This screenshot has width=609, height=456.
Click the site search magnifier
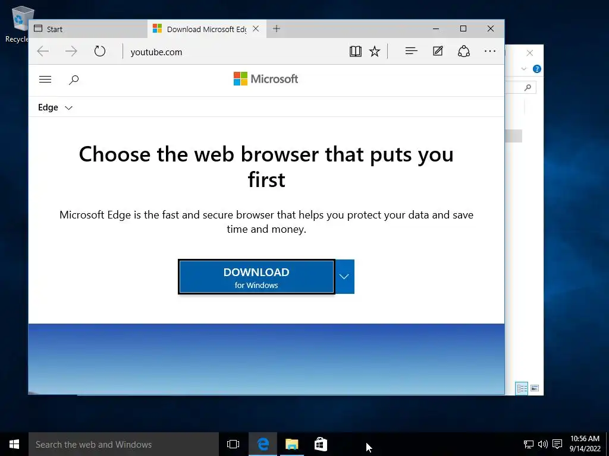tap(73, 80)
